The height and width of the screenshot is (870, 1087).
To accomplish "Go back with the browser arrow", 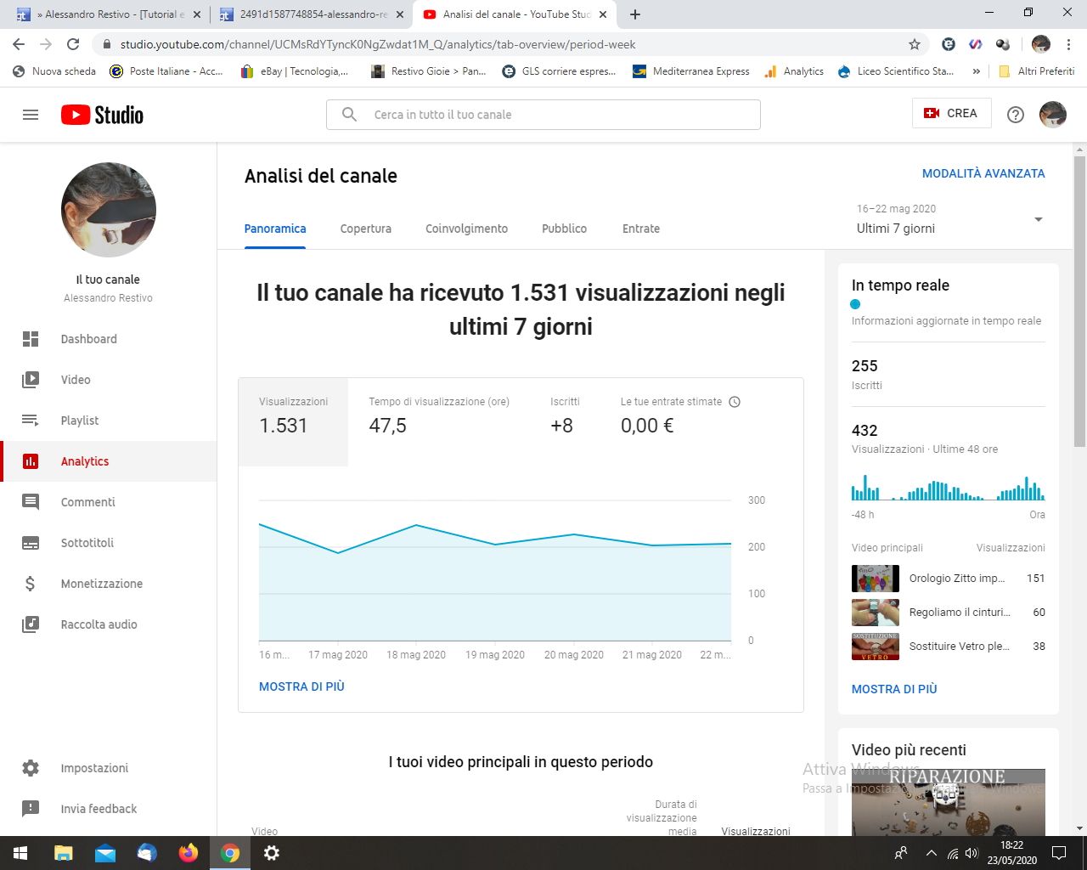I will [19, 44].
